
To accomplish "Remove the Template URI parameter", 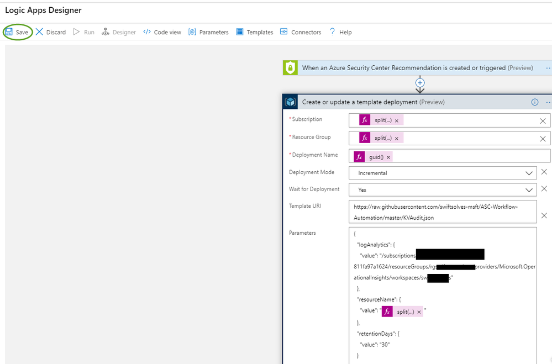I will 544,215.
